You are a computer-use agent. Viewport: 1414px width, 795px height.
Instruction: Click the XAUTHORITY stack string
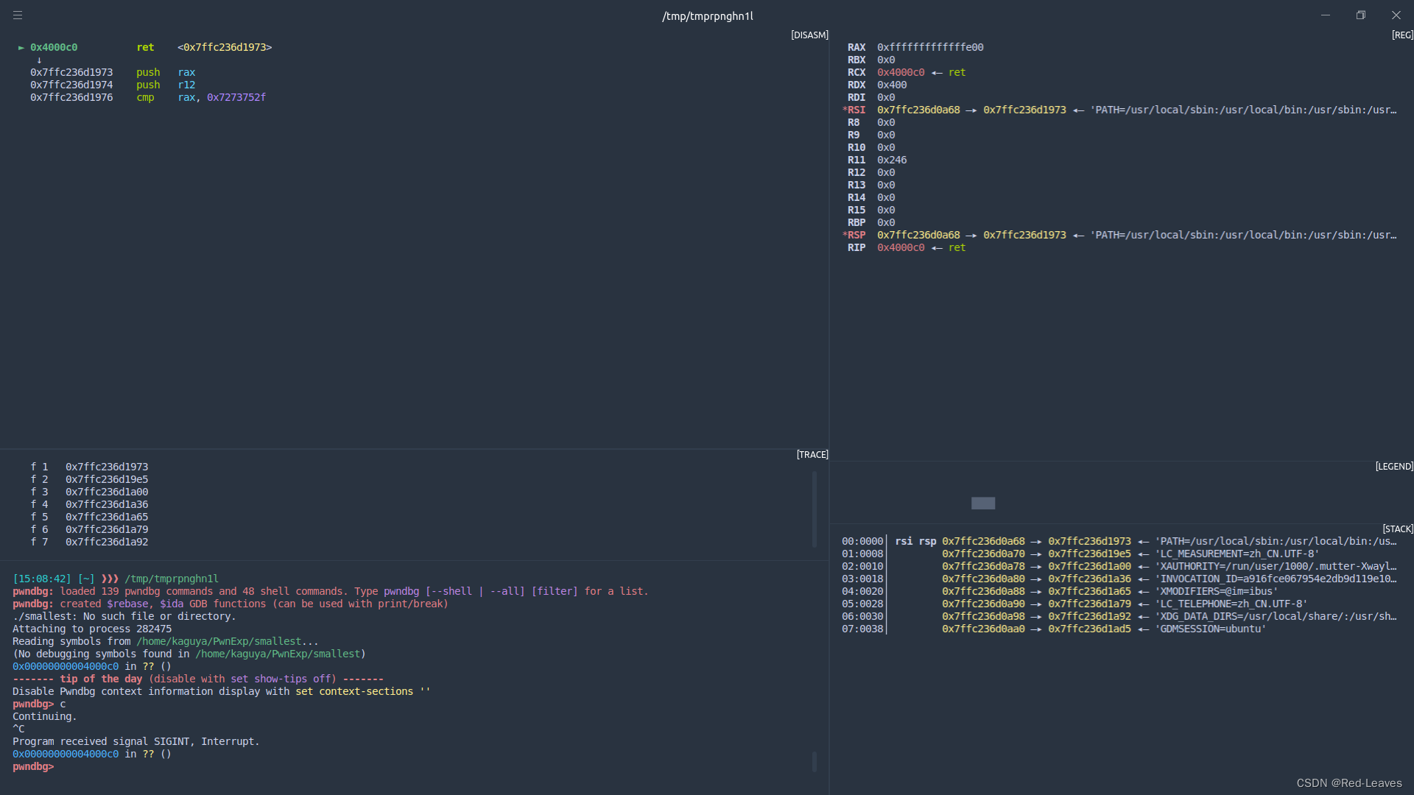tap(1276, 566)
